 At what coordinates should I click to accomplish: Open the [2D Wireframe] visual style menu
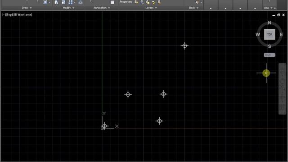pos(22,14)
